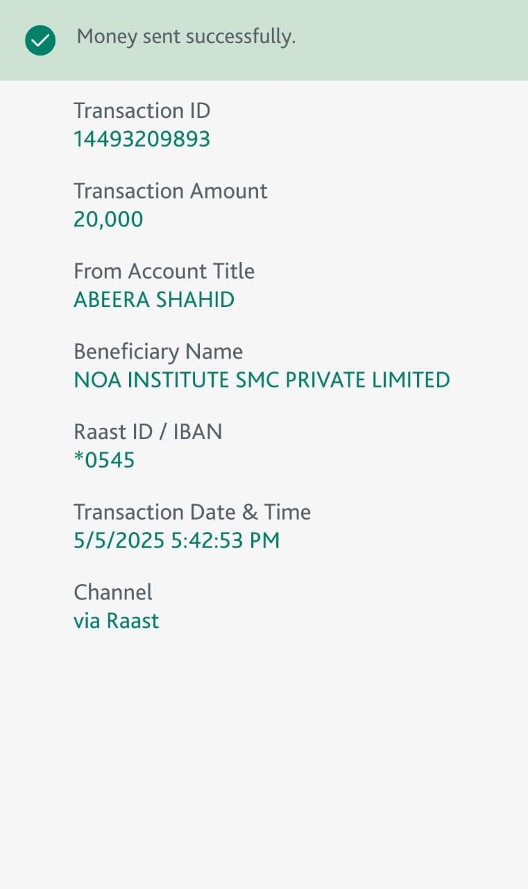Select the From Account Title label

pos(164,271)
